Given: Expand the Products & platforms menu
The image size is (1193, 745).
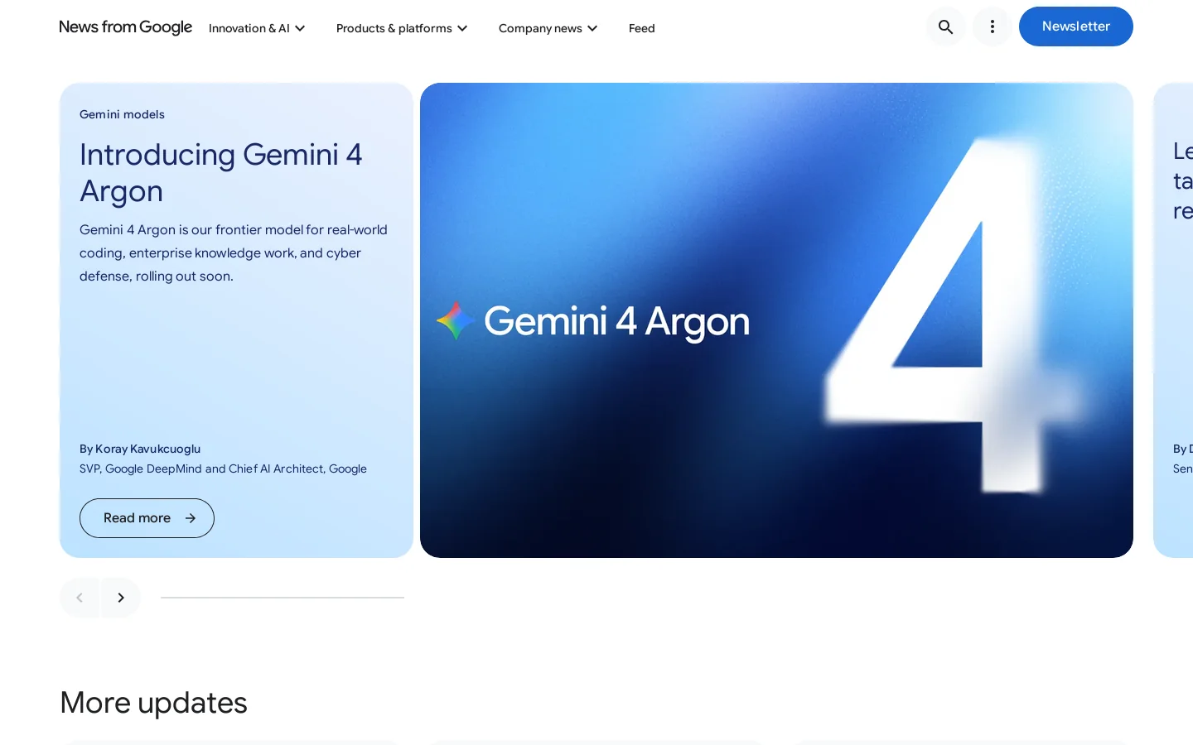Looking at the screenshot, I should coord(402,28).
